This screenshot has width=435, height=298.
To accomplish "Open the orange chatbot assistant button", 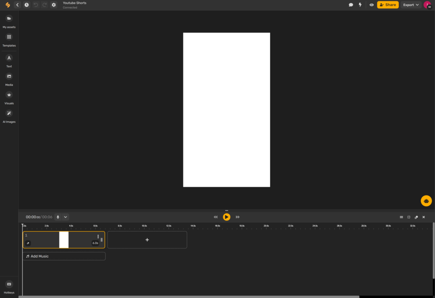I will [426, 201].
